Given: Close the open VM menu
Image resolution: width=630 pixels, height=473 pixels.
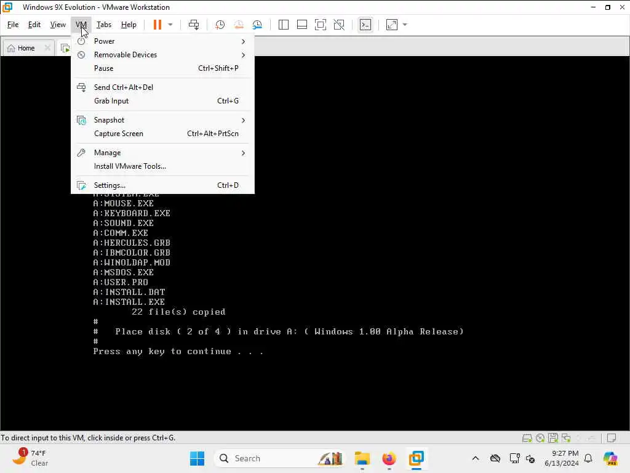Looking at the screenshot, I should point(81,25).
